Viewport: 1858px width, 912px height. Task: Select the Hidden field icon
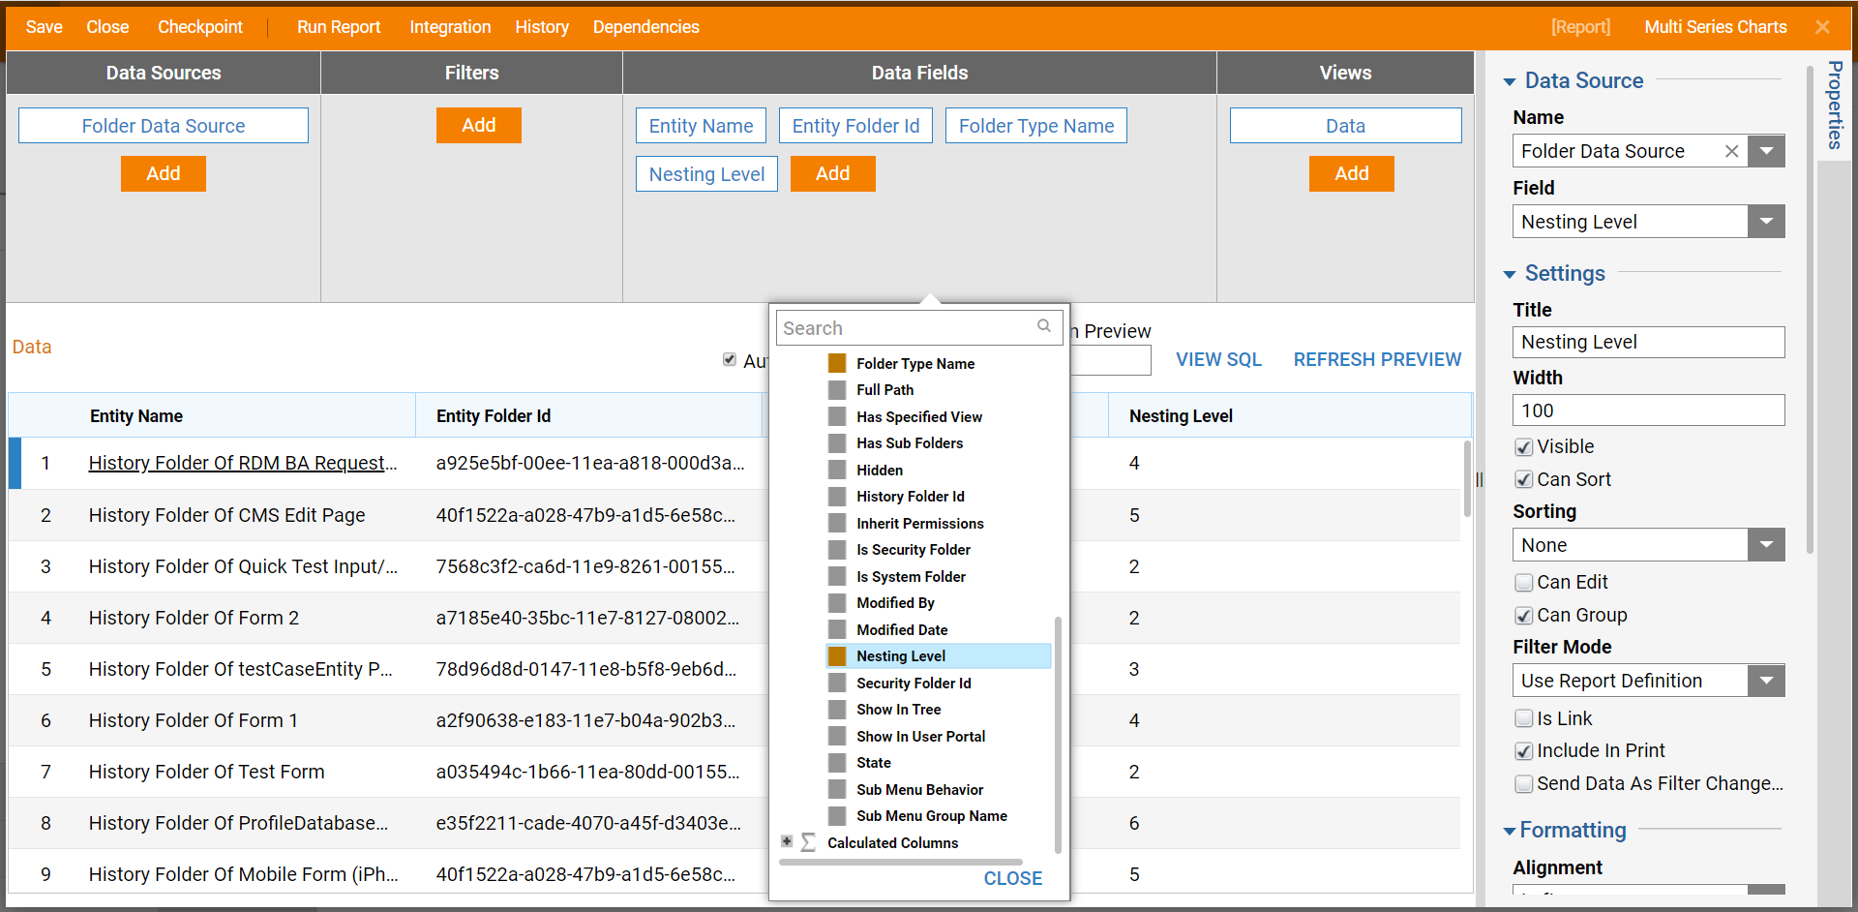[837, 470]
